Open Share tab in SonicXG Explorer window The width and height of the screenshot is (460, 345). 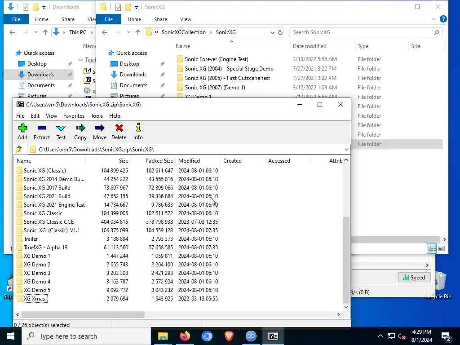tap(160, 19)
